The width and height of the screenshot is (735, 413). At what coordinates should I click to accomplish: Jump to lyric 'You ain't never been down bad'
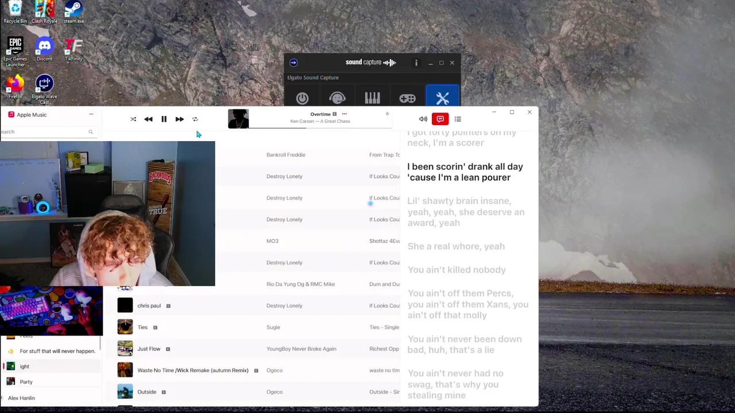tap(465, 345)
